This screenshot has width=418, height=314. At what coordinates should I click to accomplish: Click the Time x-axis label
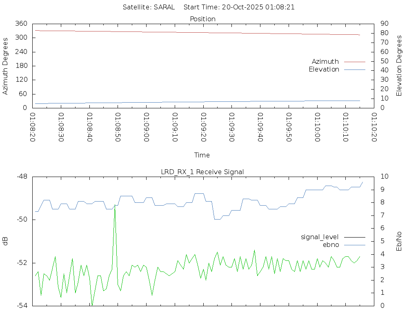coord(202,155)
